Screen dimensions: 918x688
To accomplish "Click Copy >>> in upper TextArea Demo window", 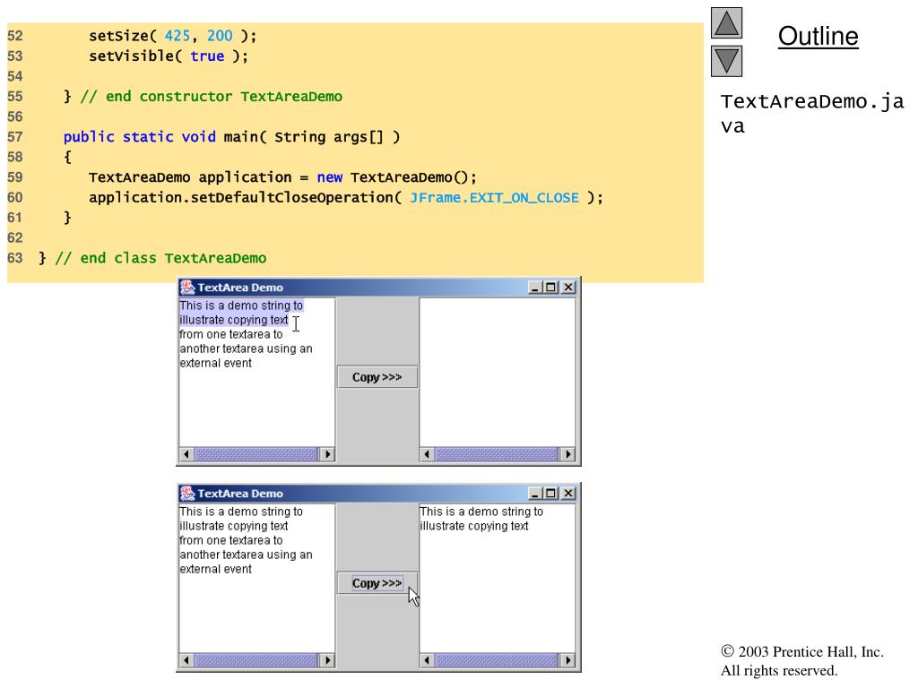I will [377, 377].
